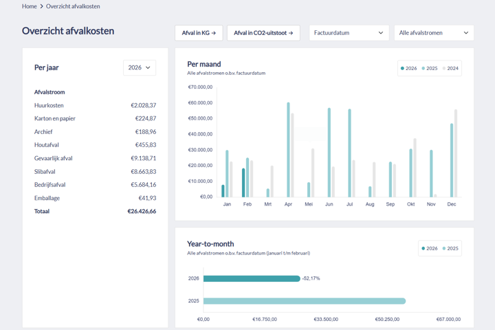The image size is (495, 330).
Task: Expand the Alle afvalstromen filter dropdown
Action: point(434,33)
